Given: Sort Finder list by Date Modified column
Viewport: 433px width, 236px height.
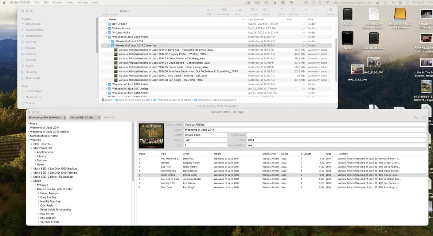Looking at the screenshot, I should tap(256, 20).
